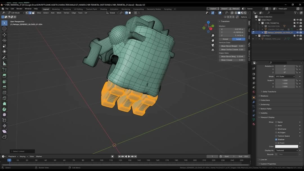
Task: Click the Global button in Transform panel
Action: [x=225, y=39]
